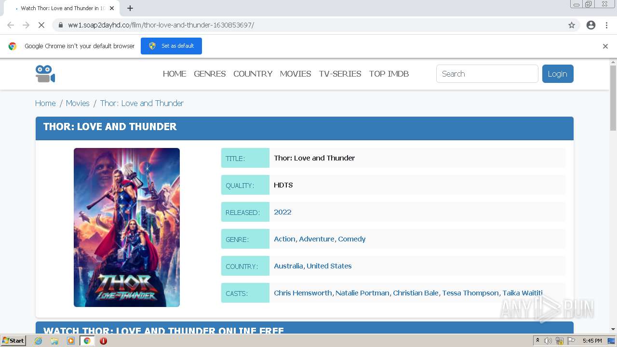Click the Thor movie poster thumbnail
Viewport: 617px width, 347px height.
127,227
